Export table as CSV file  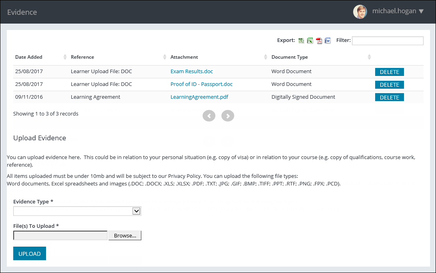301,40
